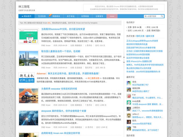Viewport: 183px width, 137px height.
Task: Open comment 测试了下，weavatar的清晰度要低些
Action: (147, 111)
